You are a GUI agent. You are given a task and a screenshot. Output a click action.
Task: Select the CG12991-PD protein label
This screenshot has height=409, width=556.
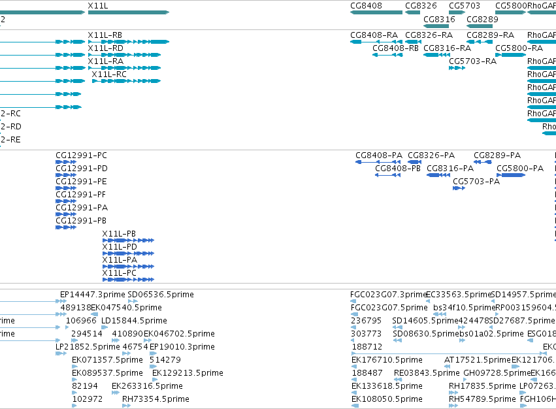82,169
